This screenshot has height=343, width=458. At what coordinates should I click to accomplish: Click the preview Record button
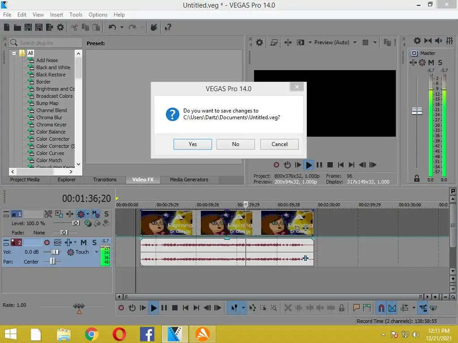click(x=276, y=165)
